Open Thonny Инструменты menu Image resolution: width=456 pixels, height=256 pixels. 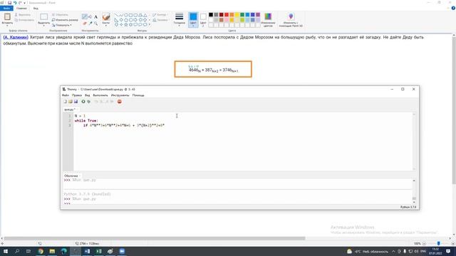(120, 95)
